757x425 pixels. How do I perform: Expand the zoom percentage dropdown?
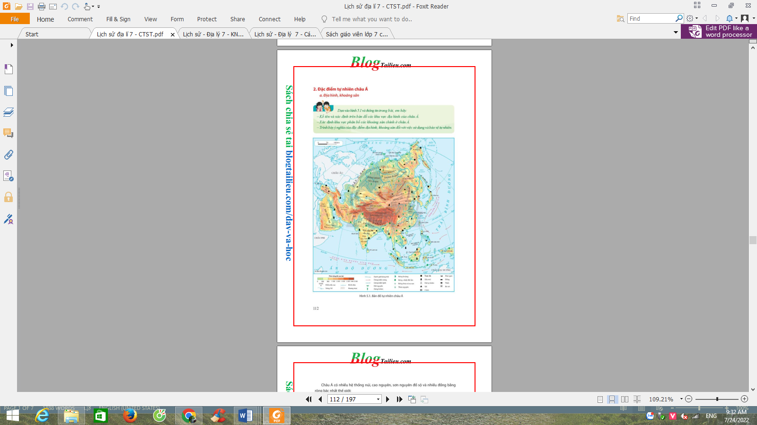pos(681,399)
